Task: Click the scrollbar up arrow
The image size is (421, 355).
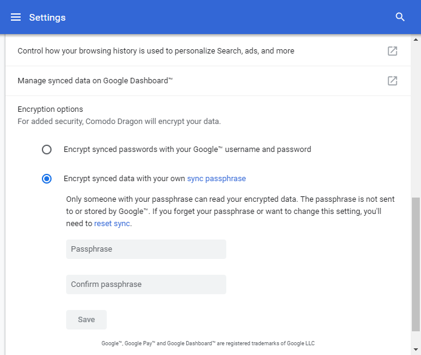Action: [416, 40]
